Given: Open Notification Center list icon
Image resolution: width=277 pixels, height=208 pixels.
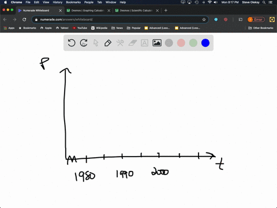Looking at the screenshot, I should coord(271,2).
